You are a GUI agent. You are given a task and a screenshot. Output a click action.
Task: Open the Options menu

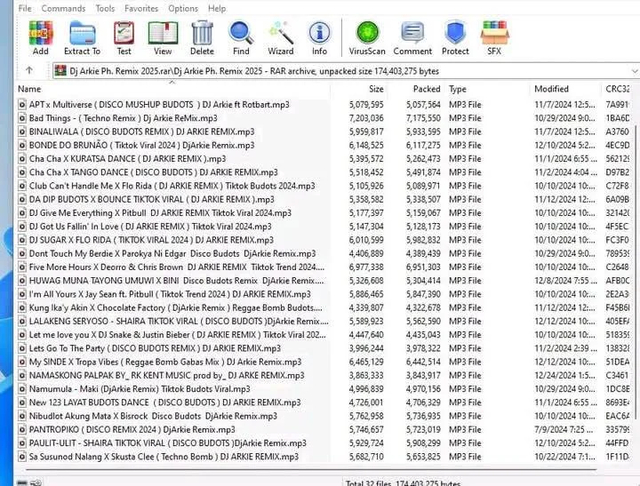pos(183,8)
